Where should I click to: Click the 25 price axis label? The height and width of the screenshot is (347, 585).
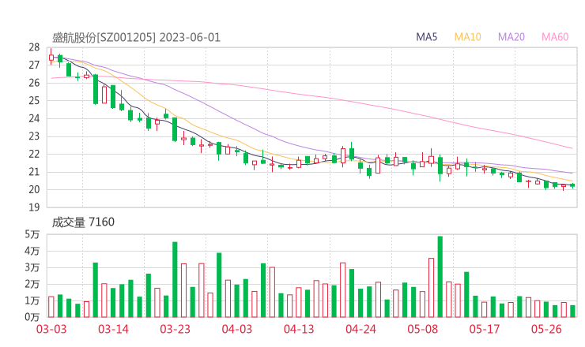point(34,101)
